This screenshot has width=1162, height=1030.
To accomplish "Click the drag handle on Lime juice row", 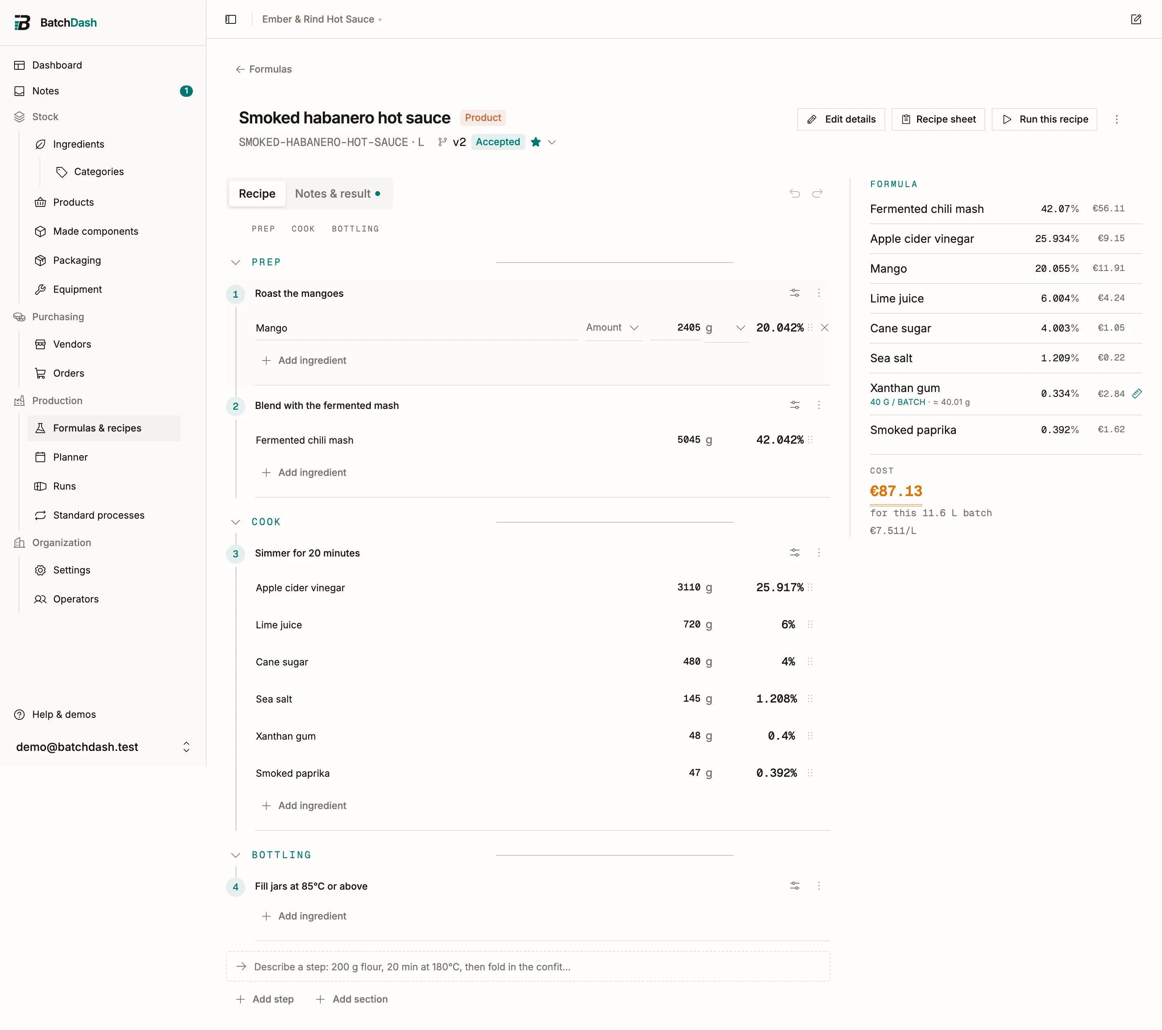I will pyautogui.click(x=810, y=624).
